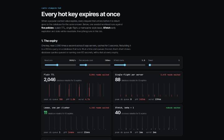This screenshot has height=140, width=224.
Task: Click the Read rate value 2000/s
Action: [72, 60]
